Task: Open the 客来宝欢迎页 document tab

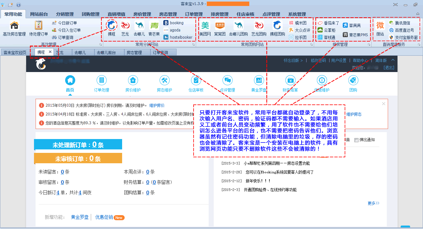Action: (15, 53)
